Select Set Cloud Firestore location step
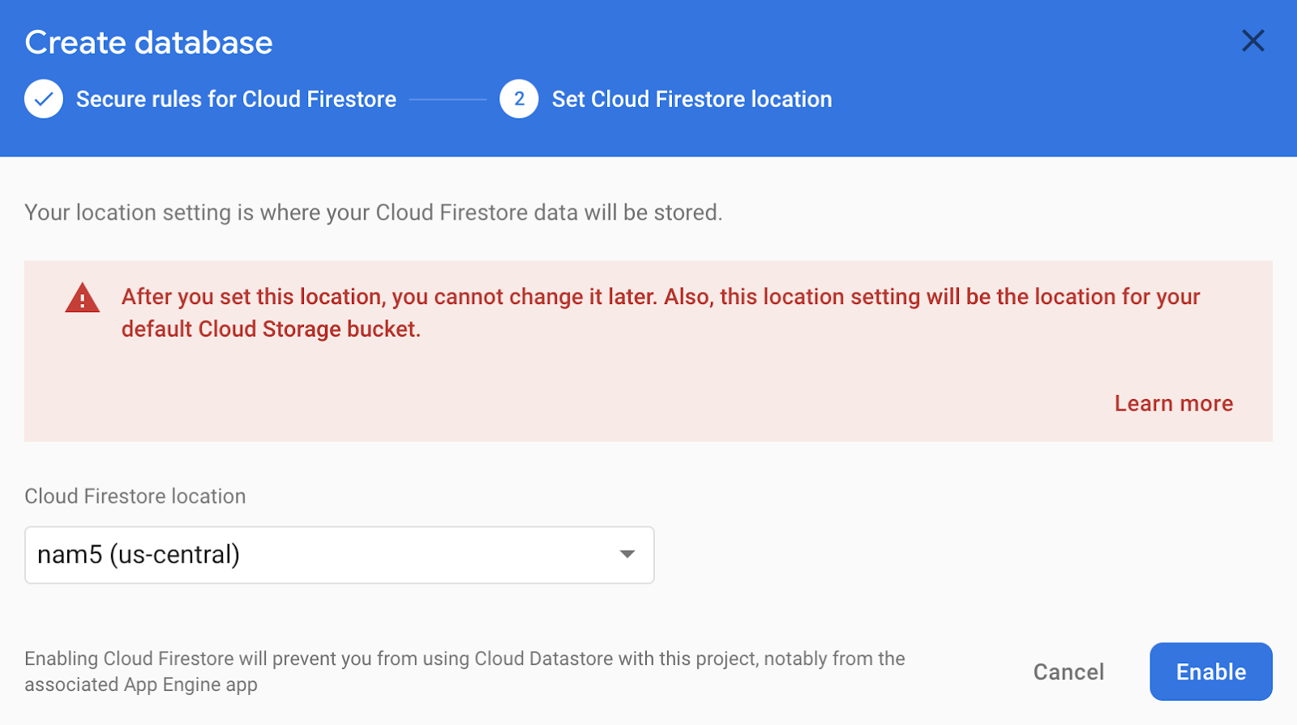The height and width of the screenshot is (725, 1297). coord(691,99)
